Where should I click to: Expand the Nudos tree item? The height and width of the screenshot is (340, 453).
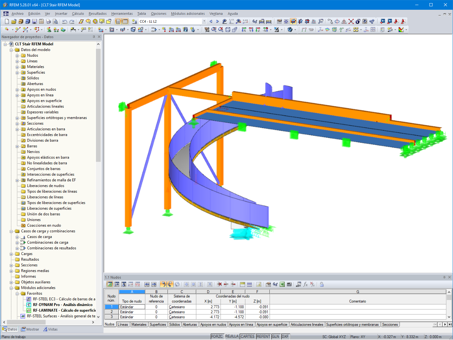17,55
